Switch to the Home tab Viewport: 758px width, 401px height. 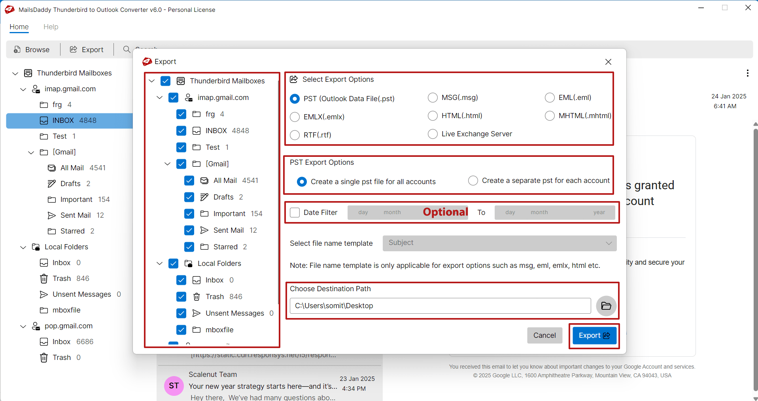[x=19, y=27]
